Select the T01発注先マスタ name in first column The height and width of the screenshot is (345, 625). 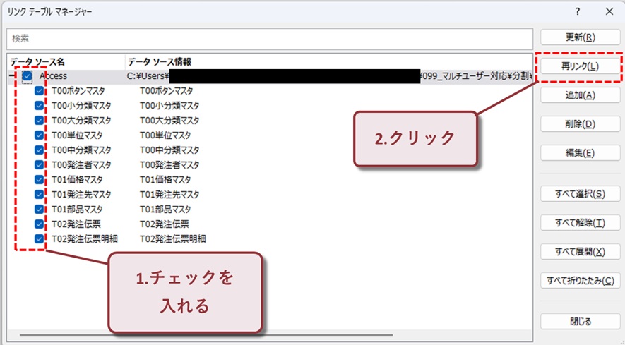tap(81, 195)
